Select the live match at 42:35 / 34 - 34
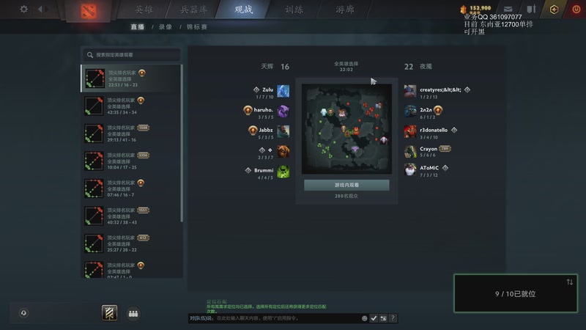The width and height of the screenshot is (586, 330). click(x=130, y=106)
